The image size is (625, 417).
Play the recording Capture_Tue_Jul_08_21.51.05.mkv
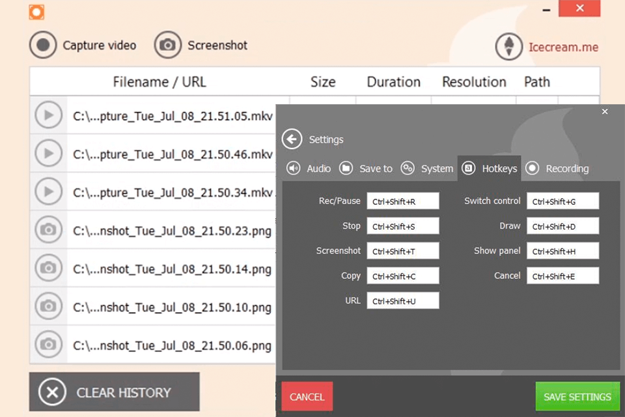[x=48, y=115]
